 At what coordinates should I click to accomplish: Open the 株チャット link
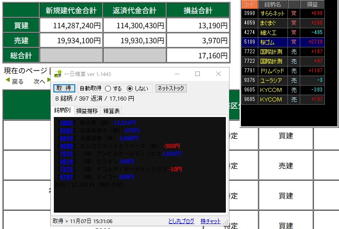pos(210,221)
